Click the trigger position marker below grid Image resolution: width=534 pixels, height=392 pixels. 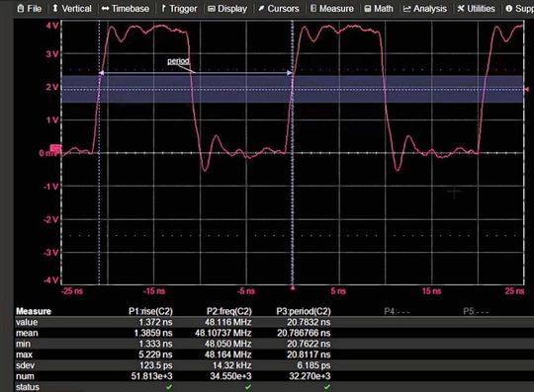coord(292,288)
